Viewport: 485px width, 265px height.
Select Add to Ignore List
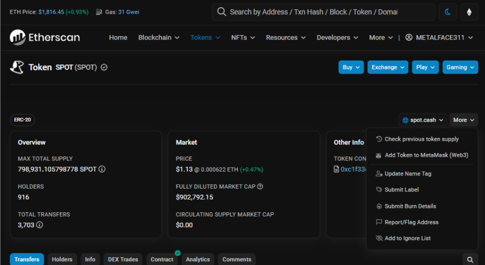(x=422, y=238)
